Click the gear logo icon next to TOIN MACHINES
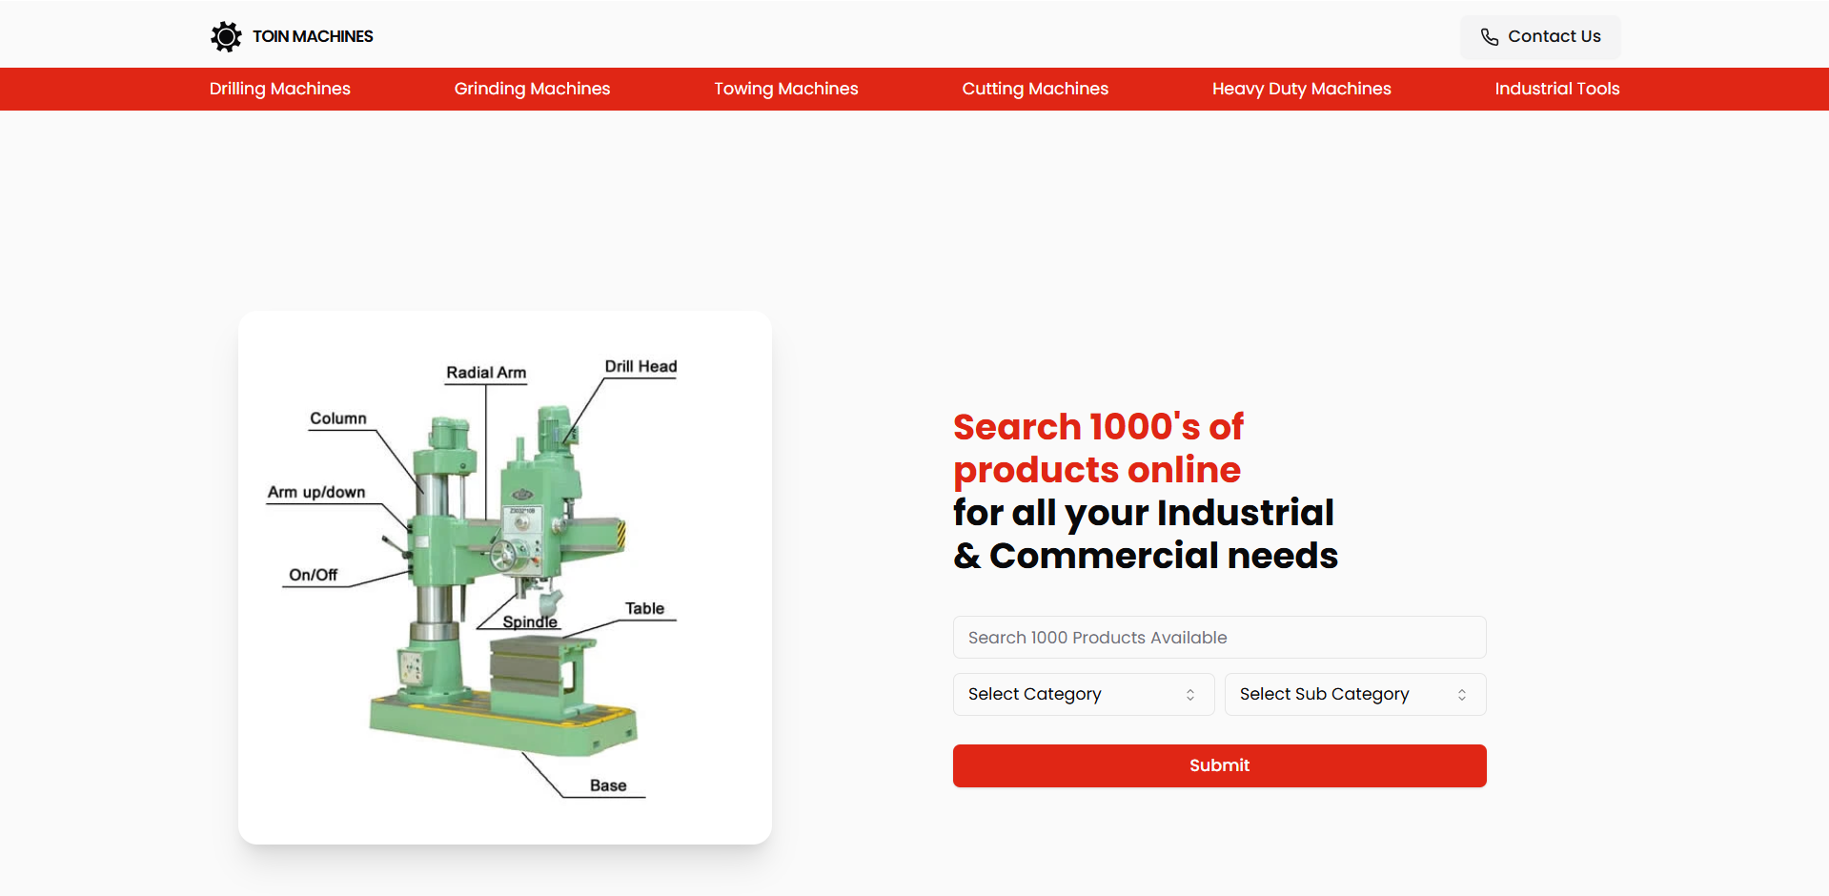 pyautogui.click(x=226, y=36)
